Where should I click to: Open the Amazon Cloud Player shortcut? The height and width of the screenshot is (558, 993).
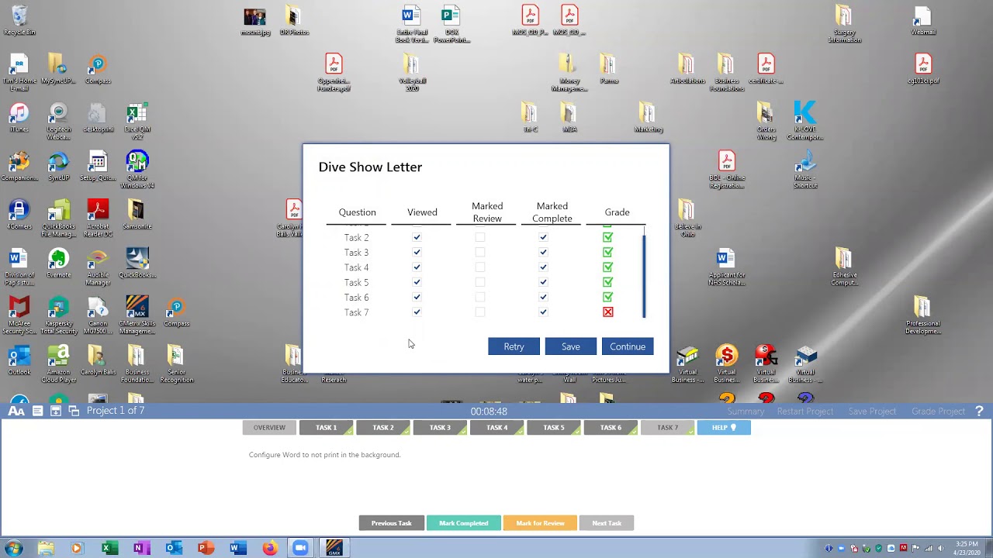point(59,363)
